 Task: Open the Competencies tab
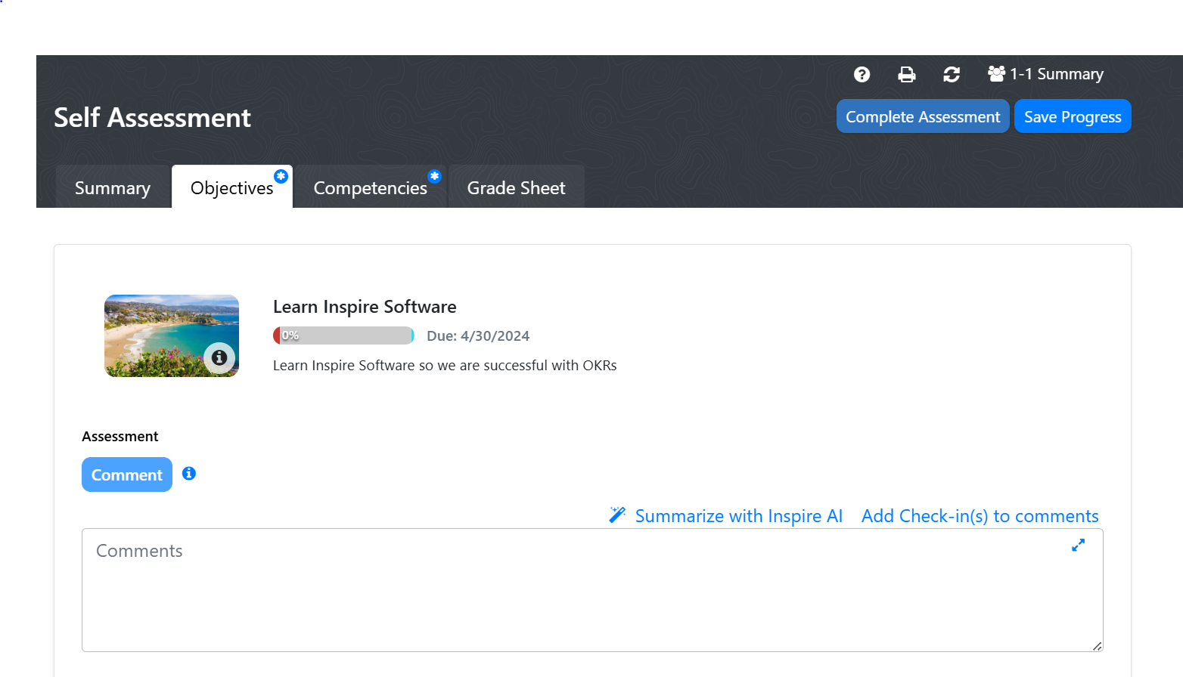[371, 187]
